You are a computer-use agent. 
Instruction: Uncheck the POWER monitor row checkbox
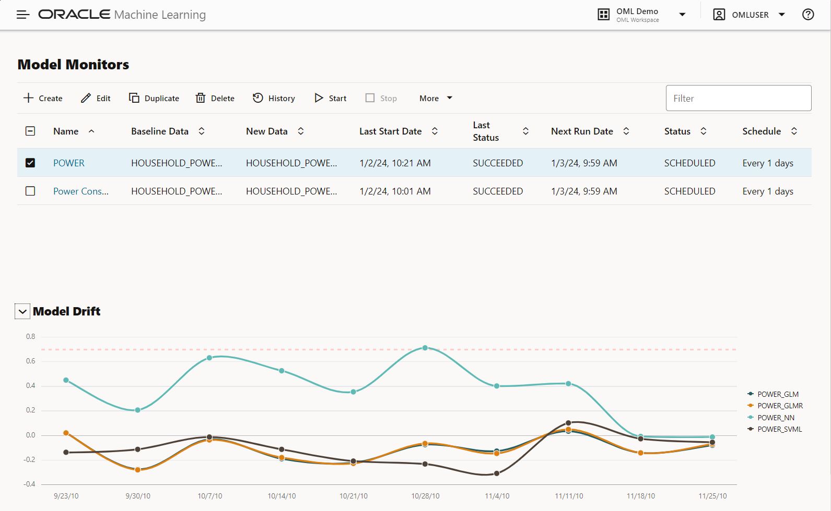(30, 163)
